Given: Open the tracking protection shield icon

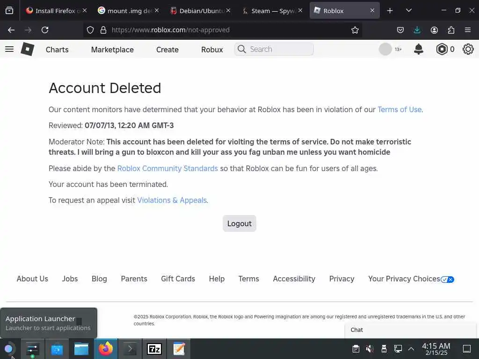Looking at the screenshot, I should coord(90,30).
